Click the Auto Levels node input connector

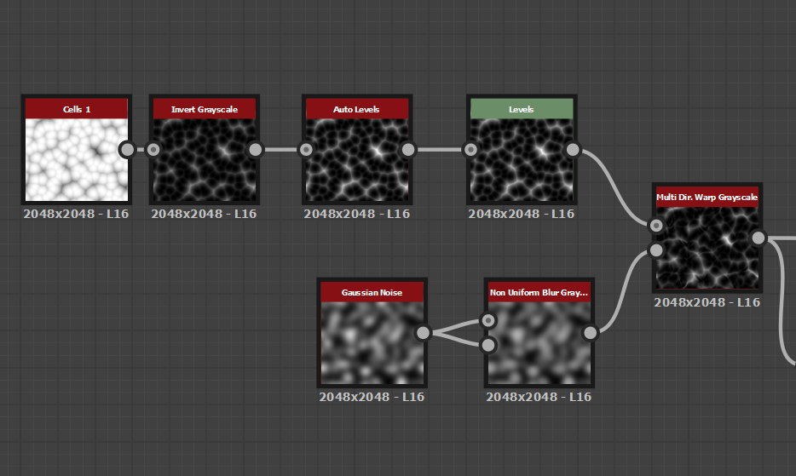[306, 150]
